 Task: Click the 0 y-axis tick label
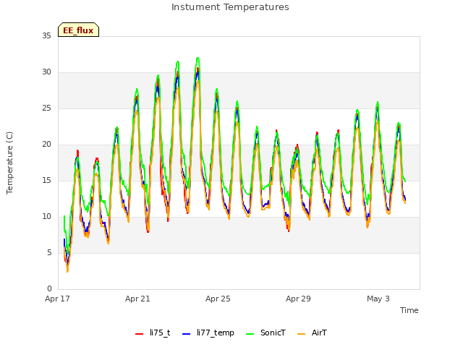49,288
